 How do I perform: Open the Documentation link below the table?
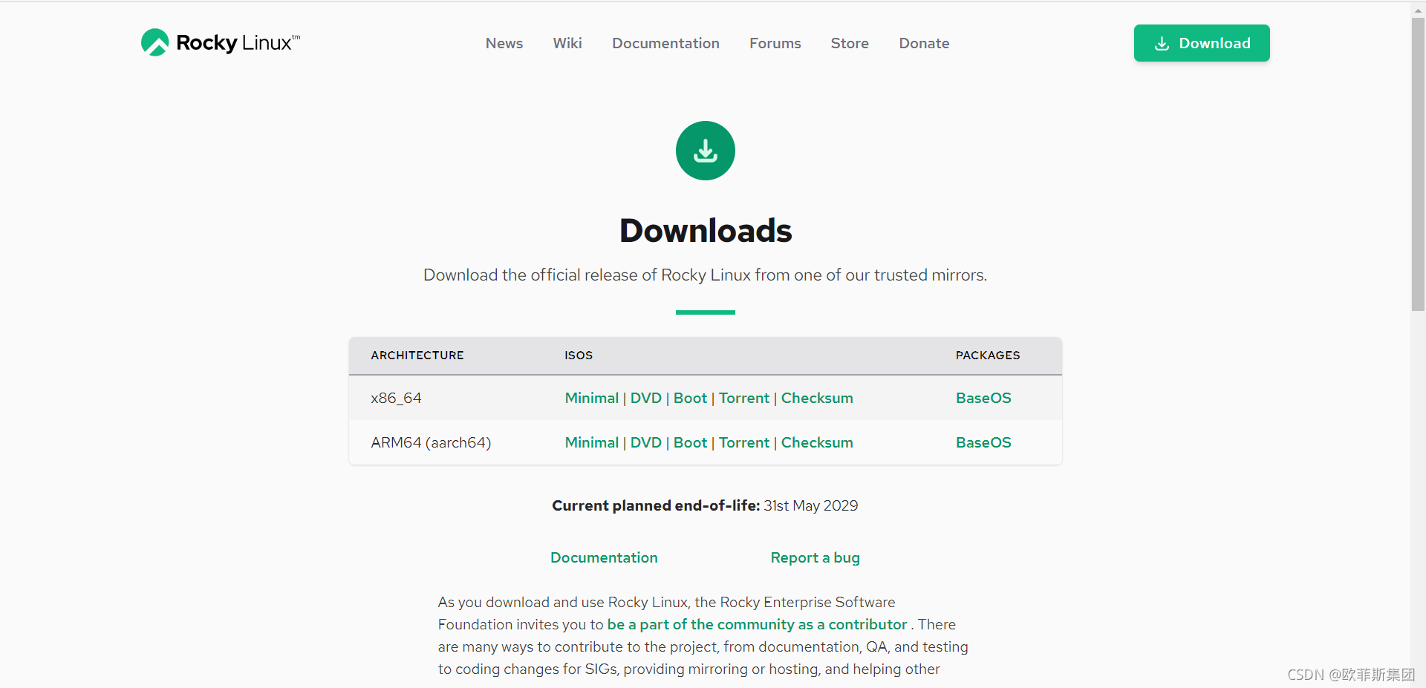(x=604, y=557)
